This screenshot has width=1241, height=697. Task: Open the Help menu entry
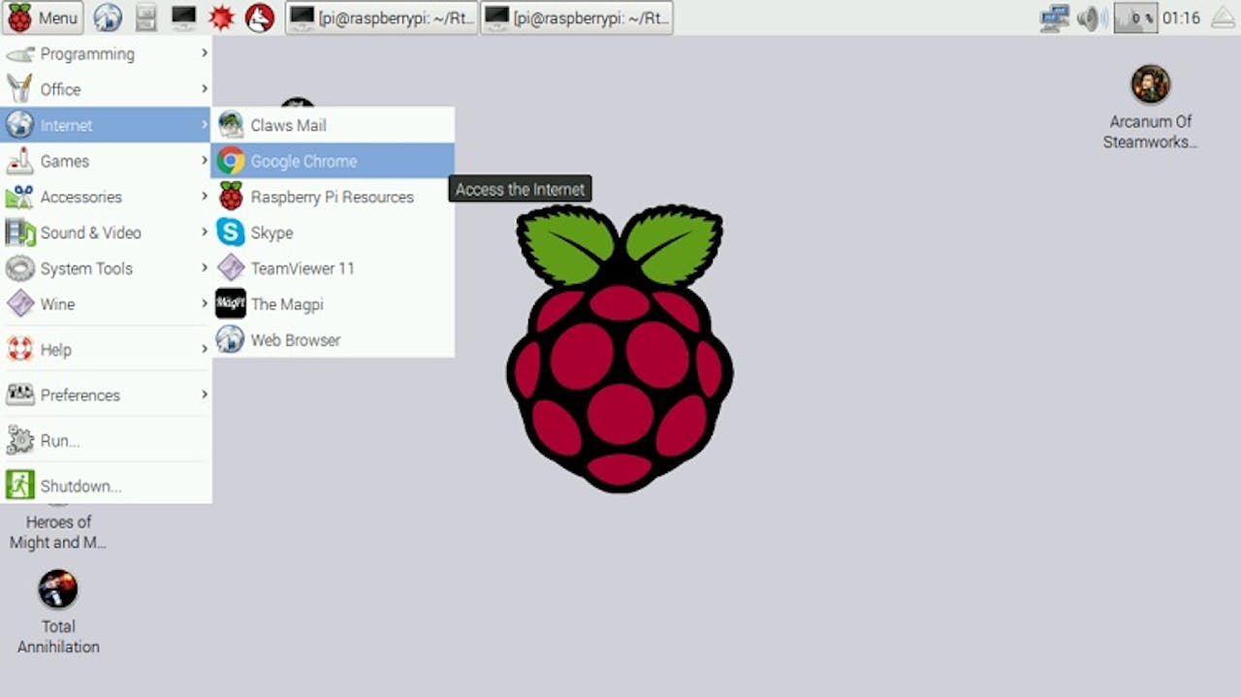(106, 349)
